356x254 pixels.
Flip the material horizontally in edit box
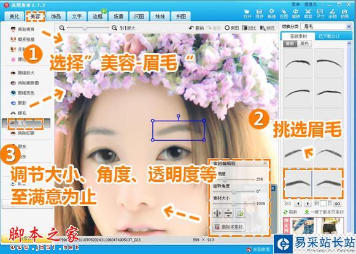217,213
